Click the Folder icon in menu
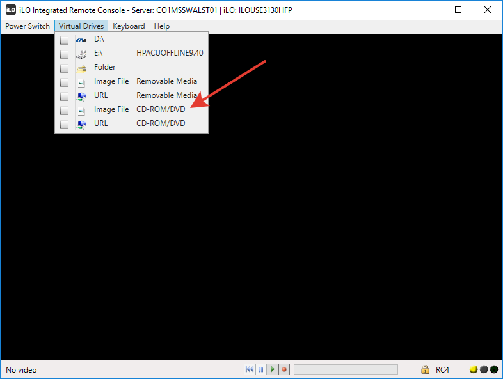Viewport: 503px width, 379px height. coord(81,68)
